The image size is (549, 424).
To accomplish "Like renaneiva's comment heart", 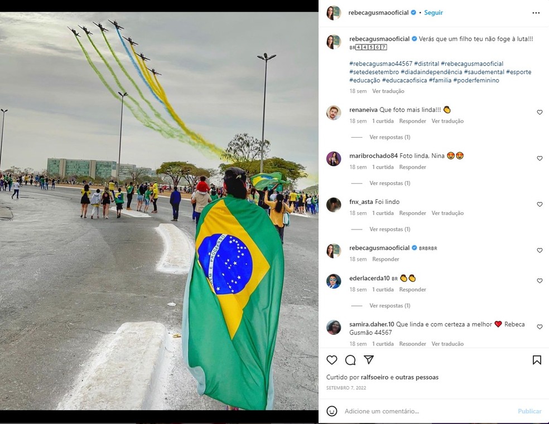I will pos(540,112).
